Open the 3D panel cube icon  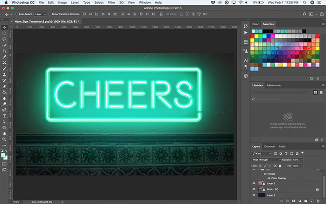[246, 76]
